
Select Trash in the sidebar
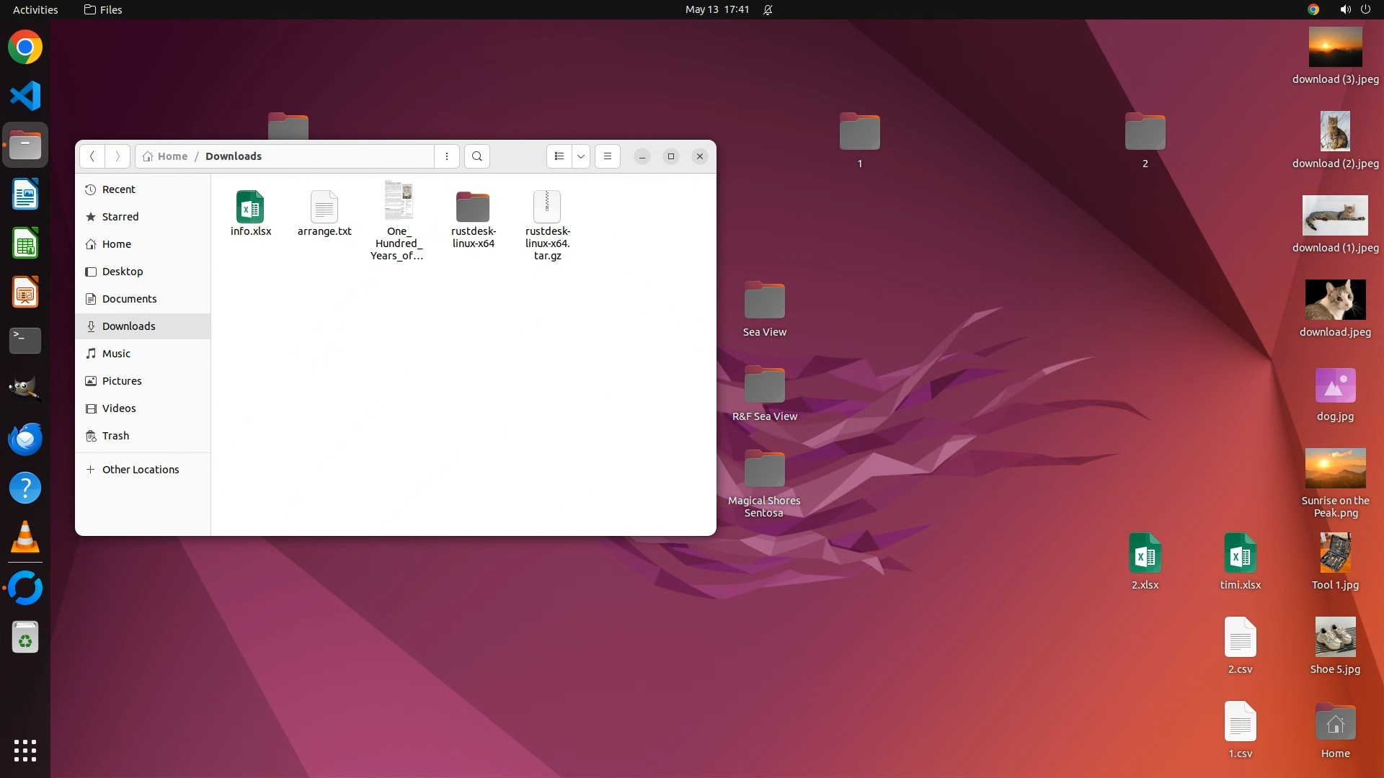click(x=115, y=436)
